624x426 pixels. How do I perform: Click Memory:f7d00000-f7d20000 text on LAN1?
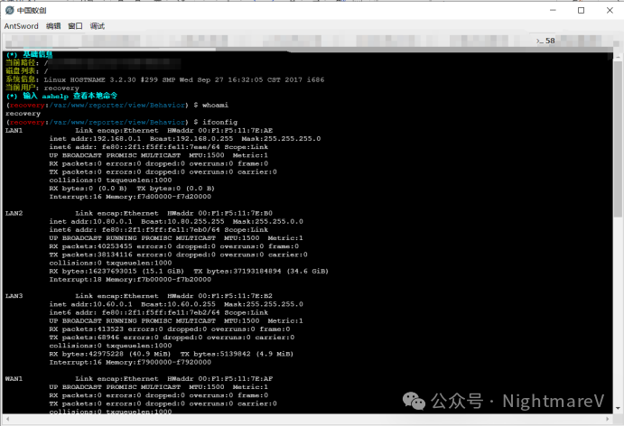(158, 197)
